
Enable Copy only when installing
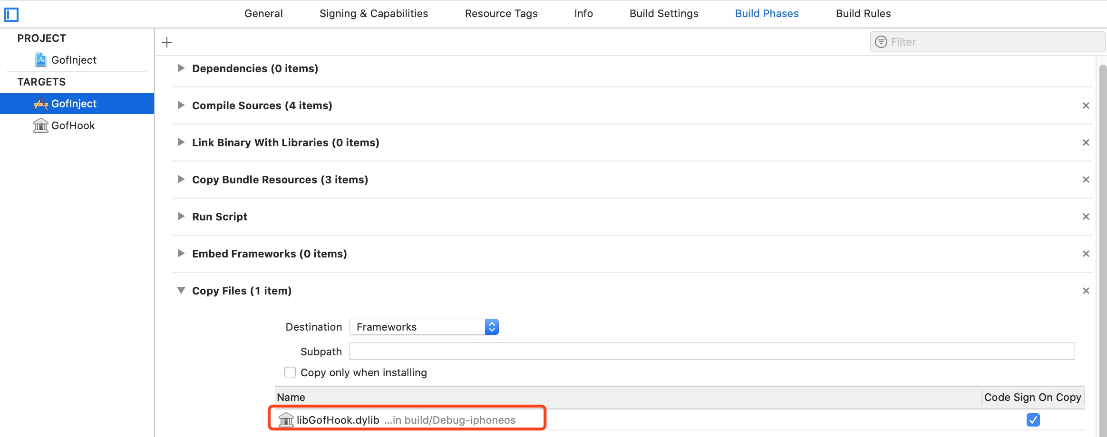[290, 372]
